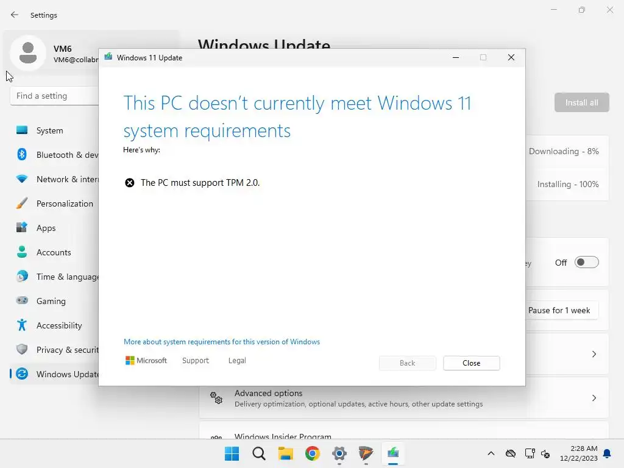The image size is (624, 468).
Task: Open the Gaming settings page
Action: [x=51, y=301]
